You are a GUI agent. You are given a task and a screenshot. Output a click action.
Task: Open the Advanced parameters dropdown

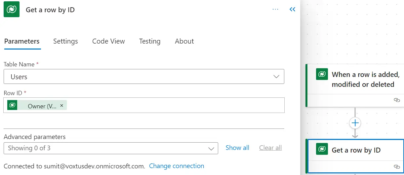tap(111, 148)
